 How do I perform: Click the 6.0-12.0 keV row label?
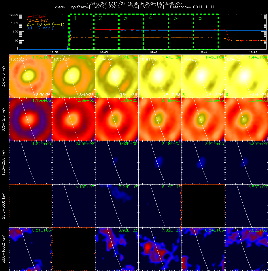click(x=3, y=119)
